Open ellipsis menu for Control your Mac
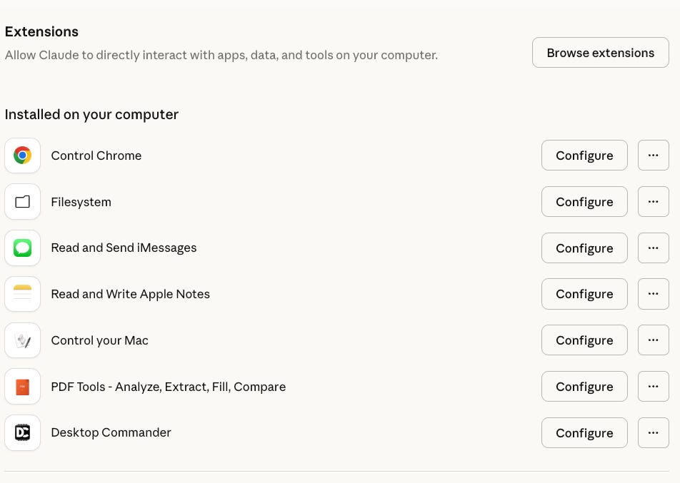The image size is (680, 483). pyautogui.click(x=653, y=340)
